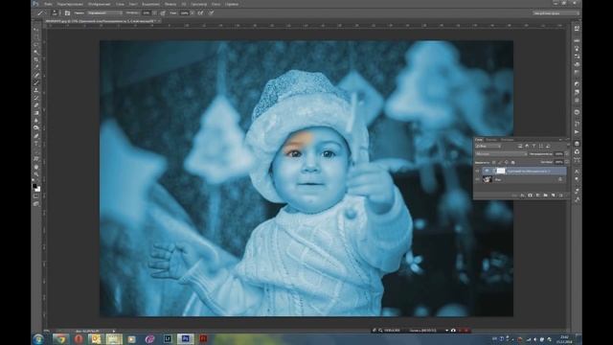This screenshot has width=613, height=345.
Task: Select the Lasso tool
Action: [x=36, y=44]
